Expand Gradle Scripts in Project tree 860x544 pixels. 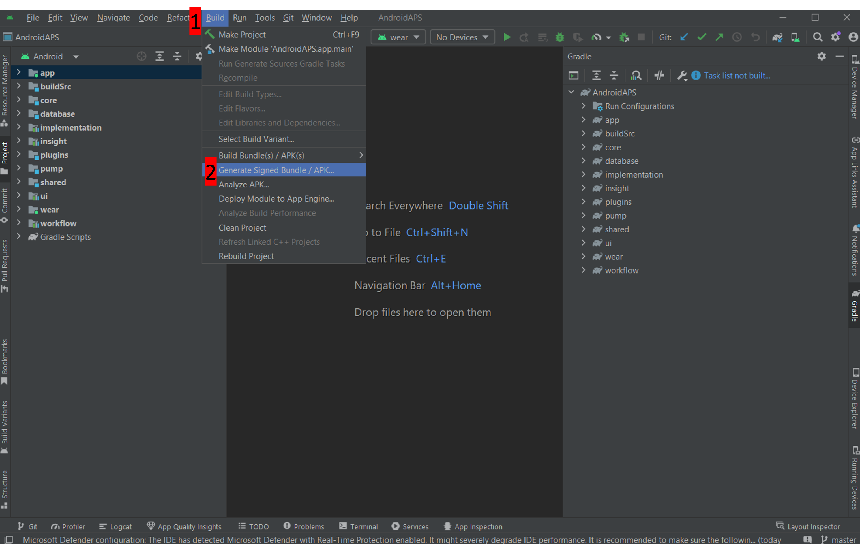[x=19, y=237]
